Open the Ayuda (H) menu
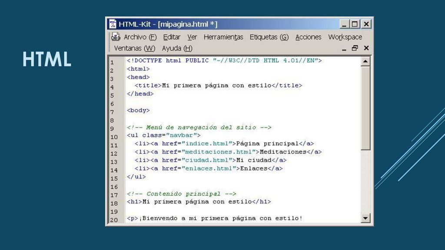445x250 pixels. pyautogui.click(x=177, y=49)
